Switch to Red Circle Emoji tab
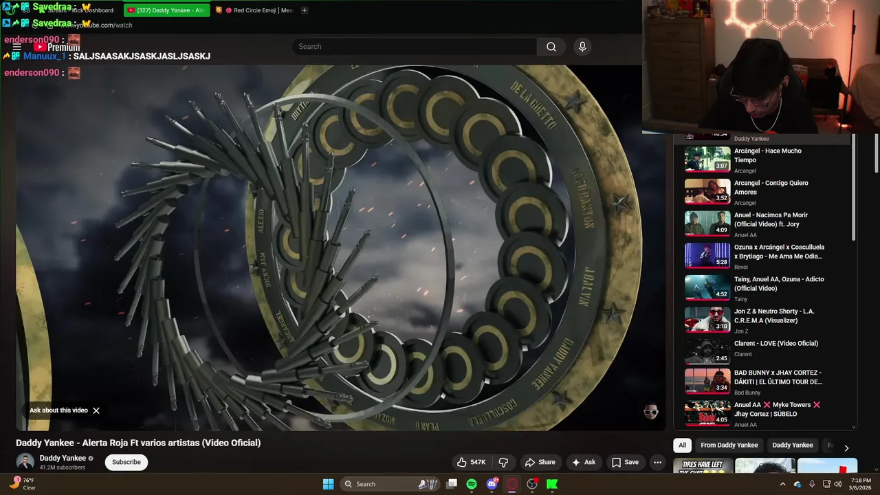The image size is (880, 495). [x=254, y=10]
